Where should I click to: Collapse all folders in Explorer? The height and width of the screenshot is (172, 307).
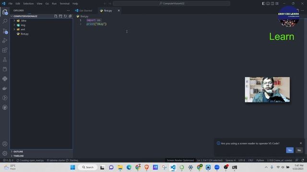coord(70,16)
